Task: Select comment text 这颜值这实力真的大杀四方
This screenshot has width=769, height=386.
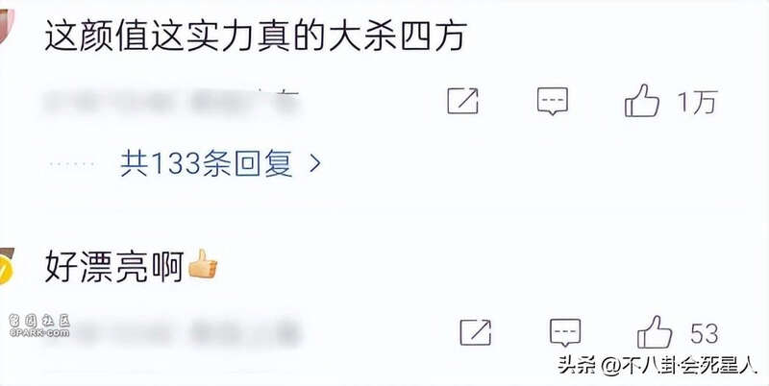Action: (x=255, y=36)
